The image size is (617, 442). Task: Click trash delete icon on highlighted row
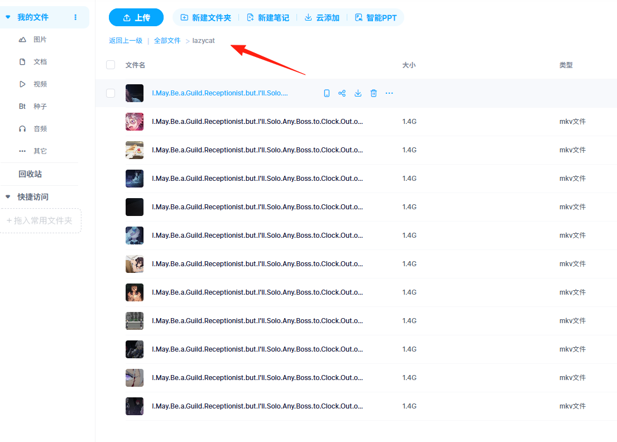point(374,93)
